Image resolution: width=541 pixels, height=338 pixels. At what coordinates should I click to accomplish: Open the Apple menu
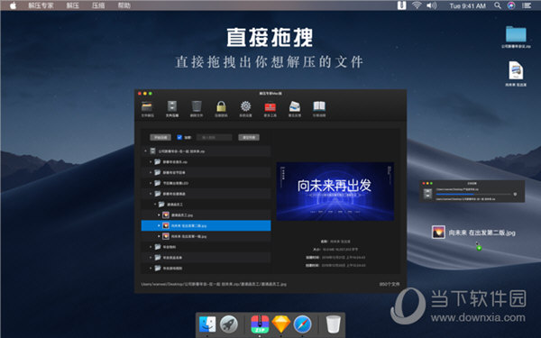click(13, 5)
